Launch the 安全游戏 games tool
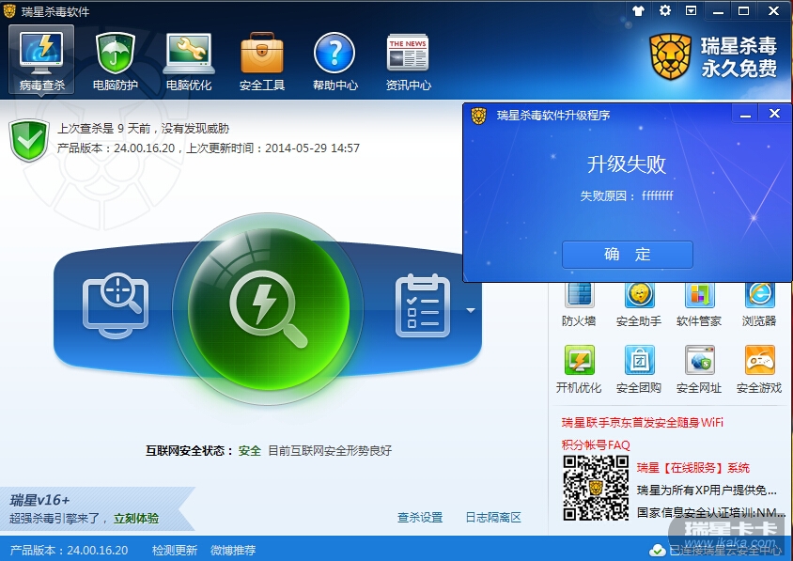 759,369
